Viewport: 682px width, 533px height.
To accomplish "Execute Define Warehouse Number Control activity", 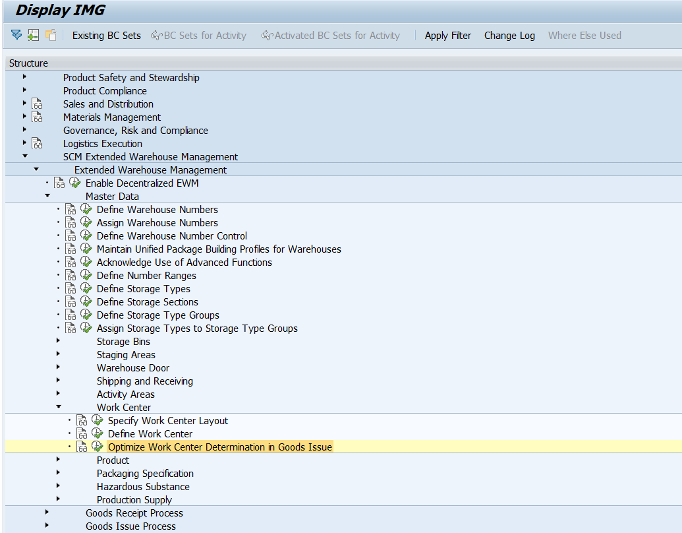I will 86,235.
